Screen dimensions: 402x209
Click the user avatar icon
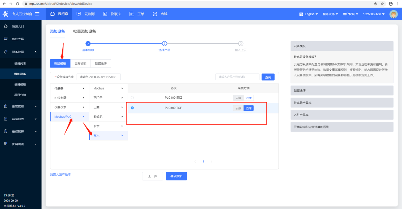pos(393,14)
